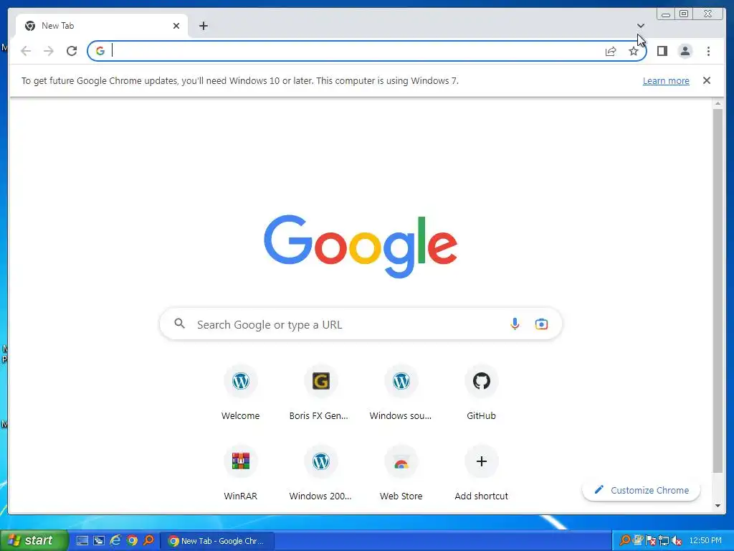Image resolution: width=734 pixels, height=551 pixels.
Task: Dismiss the Windows 7 update notice
Action: coord(706,80)
